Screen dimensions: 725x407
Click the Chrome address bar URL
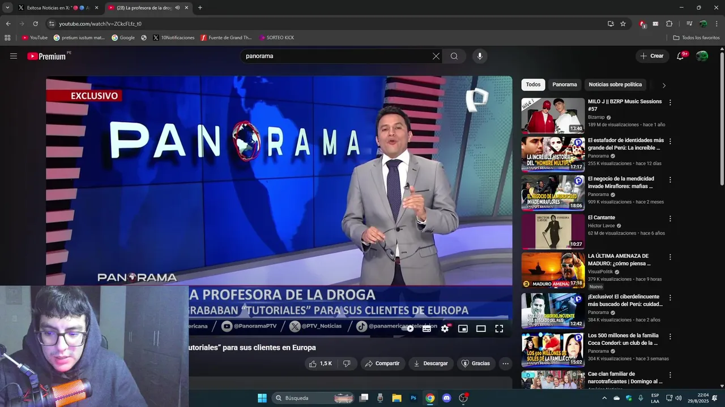point(100,24)
